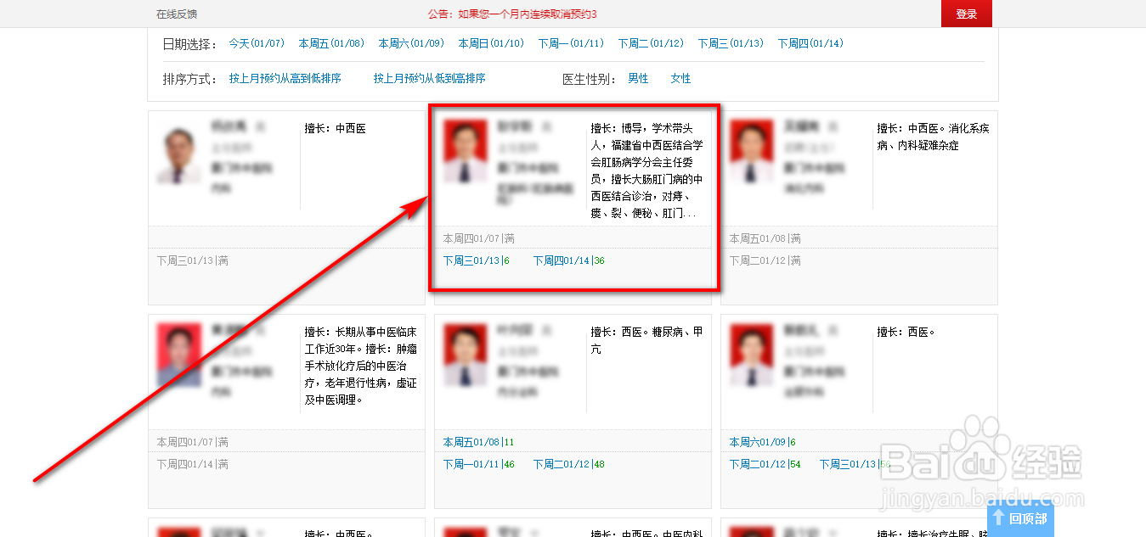The width and height of the screenshot is (1146, 537).
Task: Click the 公告 announcement text
Action: tap(512, 14)
